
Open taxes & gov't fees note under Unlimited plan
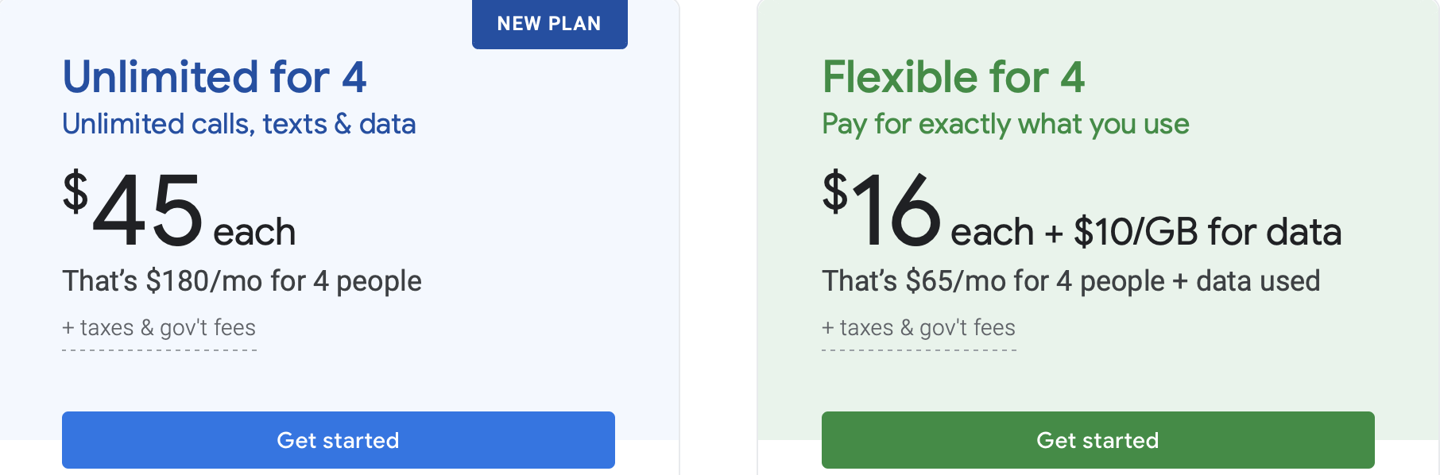tap(159, 328)
